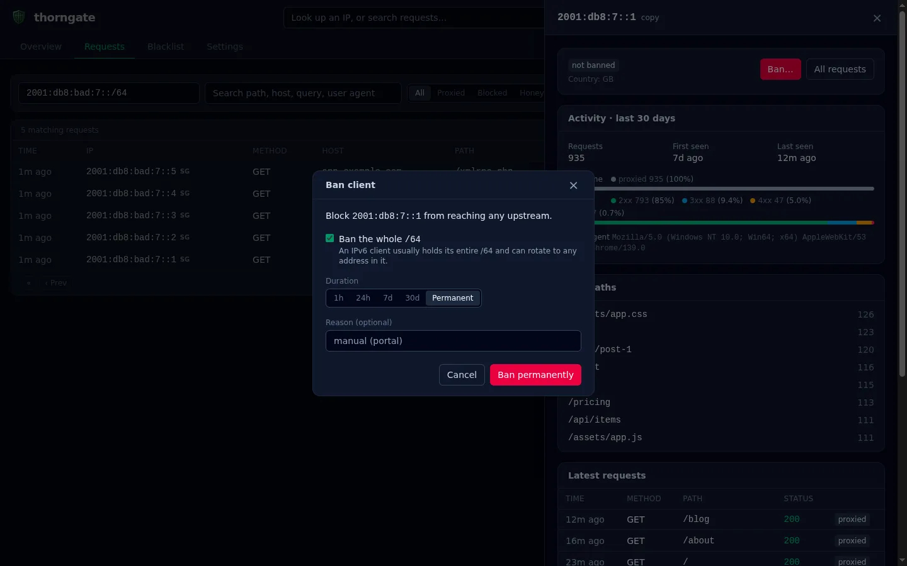Screen dimensions: 907x566
Task: Click "12m ago" in Latest requests table
Action: pos(585,519)
